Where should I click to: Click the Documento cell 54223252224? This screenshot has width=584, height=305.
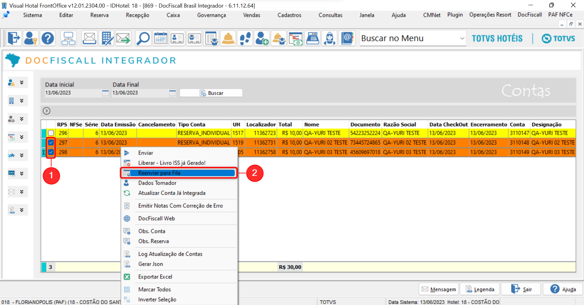[x=365, y=133]
